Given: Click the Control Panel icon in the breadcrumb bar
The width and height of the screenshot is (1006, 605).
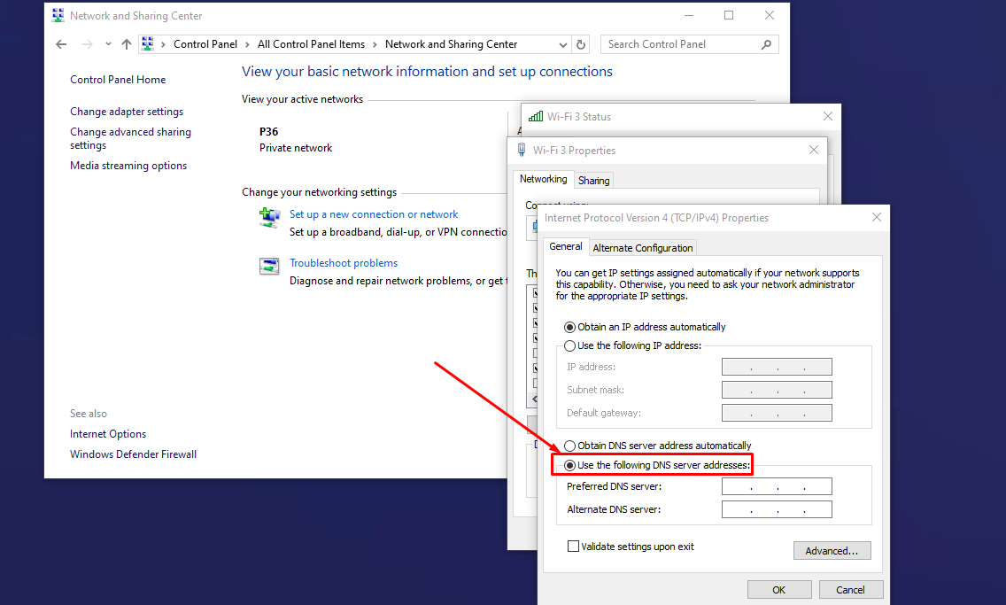Looking at the screenshot, I should [x=149, y=43].
